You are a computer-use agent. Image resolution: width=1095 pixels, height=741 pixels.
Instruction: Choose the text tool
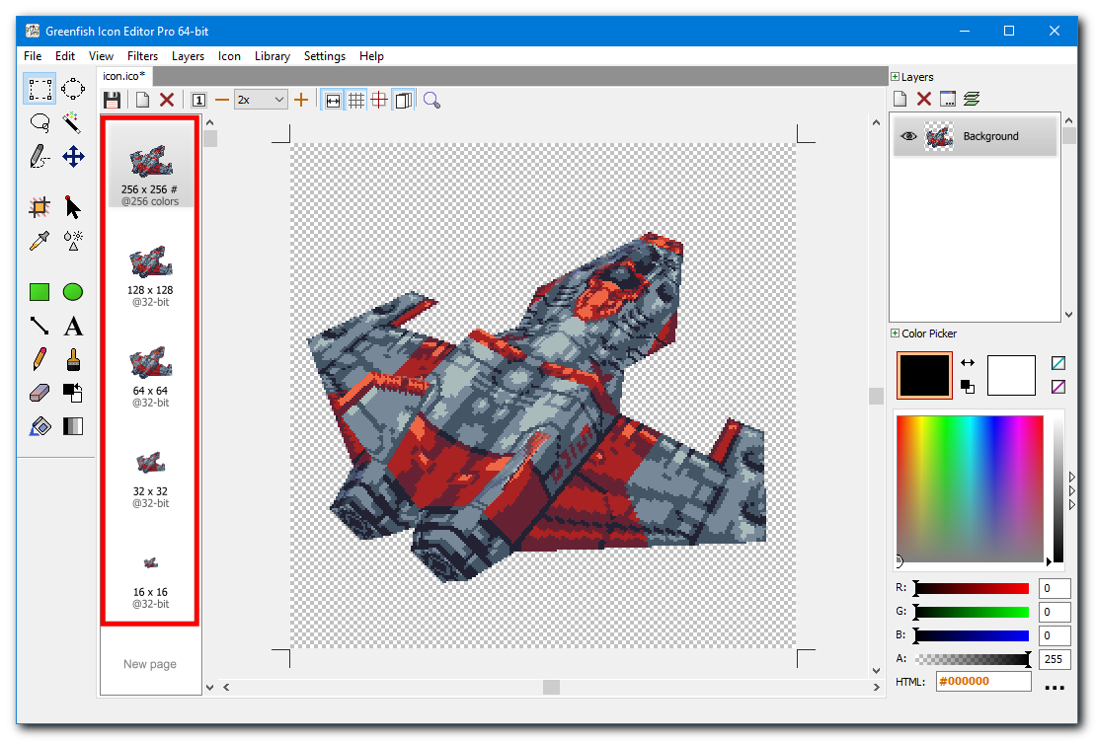[x=73, y=325]
